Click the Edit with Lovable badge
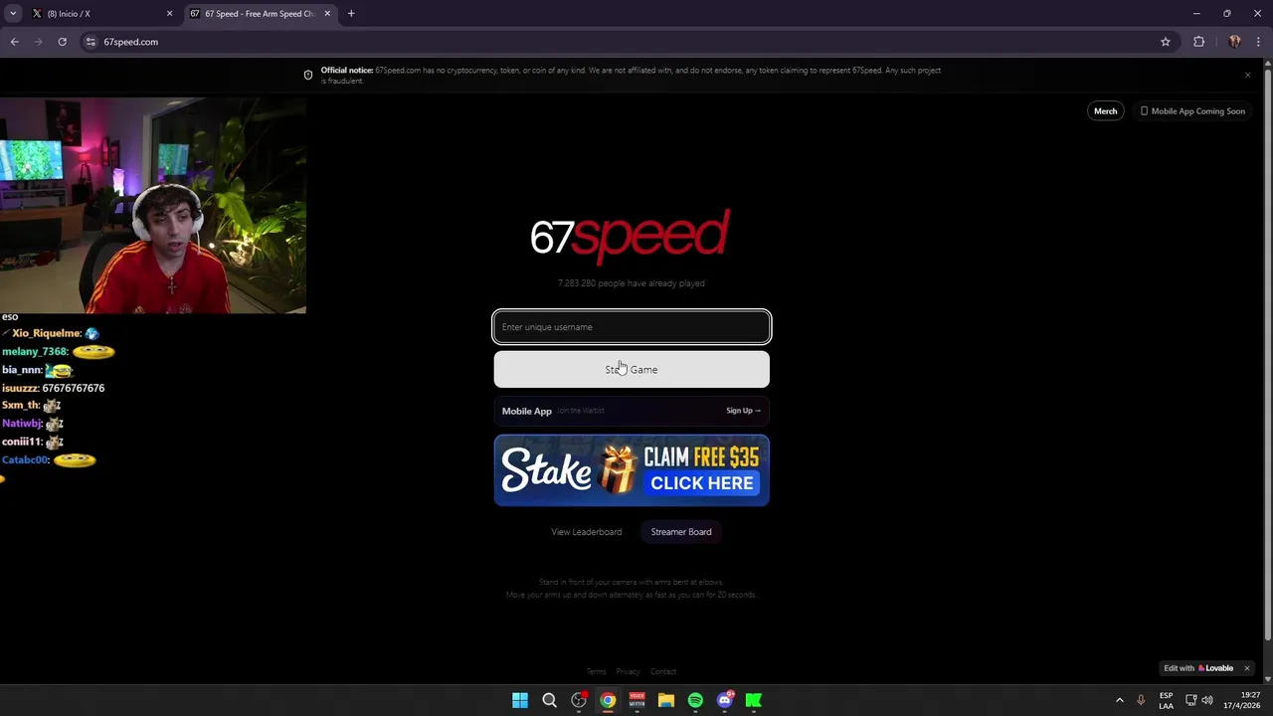The height and width of the screenshot is (716, 1273). point(1198,668)
